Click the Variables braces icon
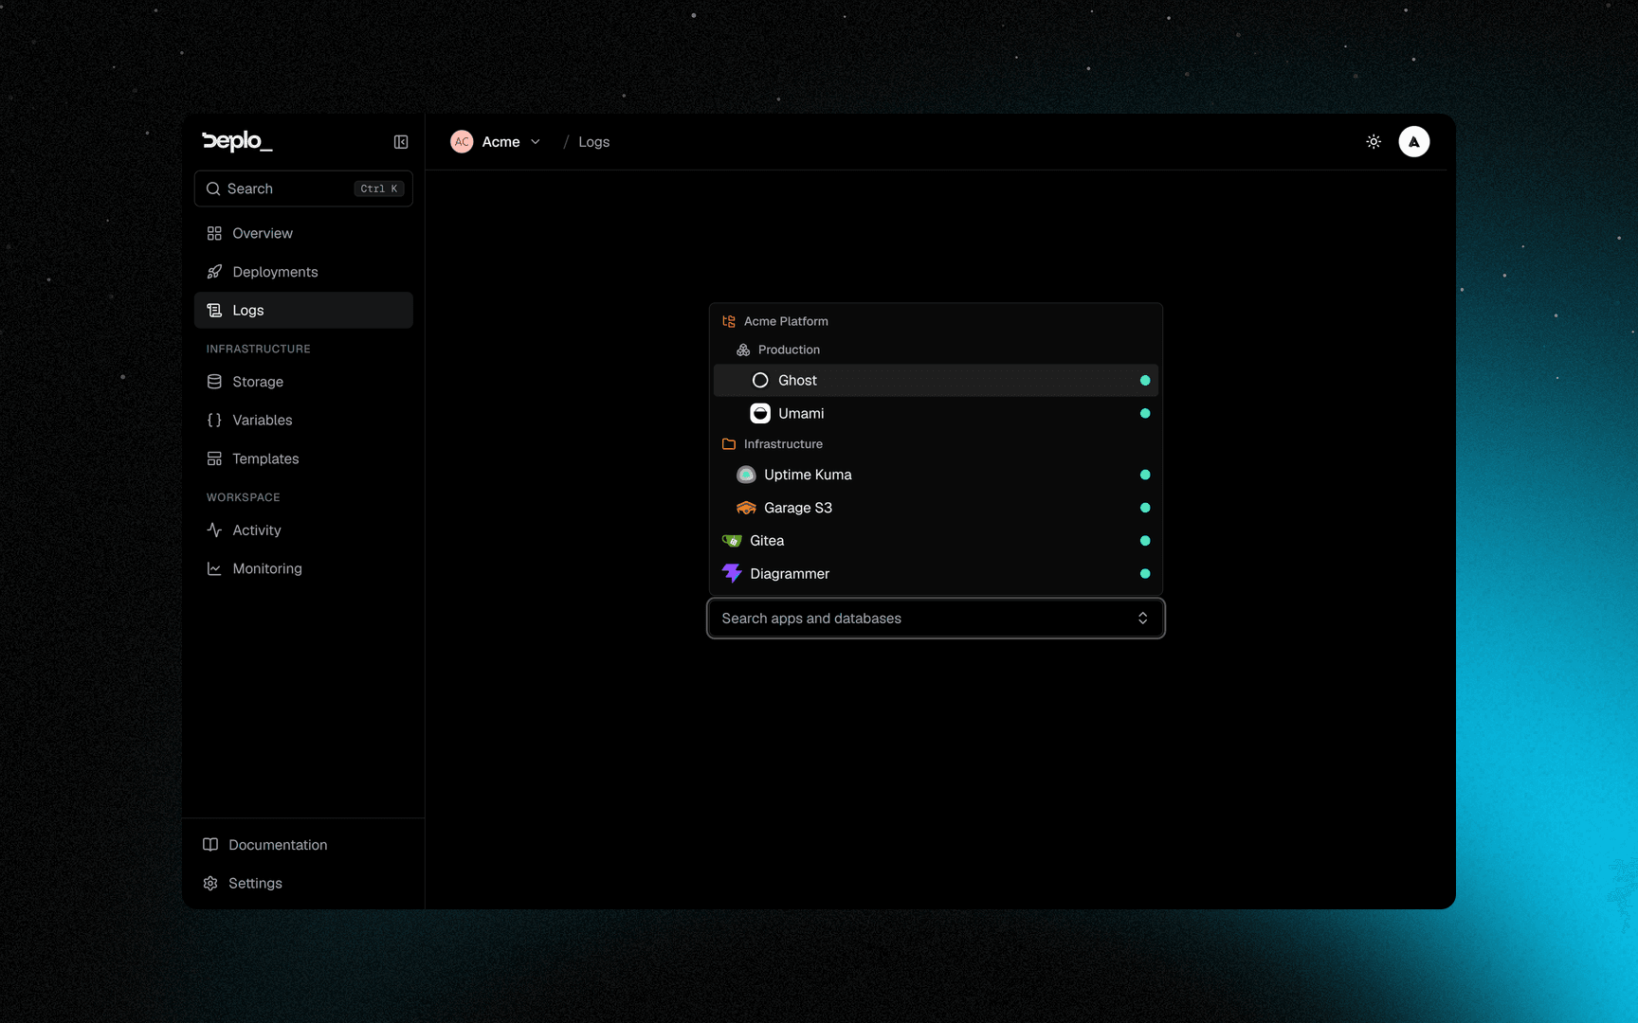Viewport: 1638px width, 1023px height. pos(214,420)
